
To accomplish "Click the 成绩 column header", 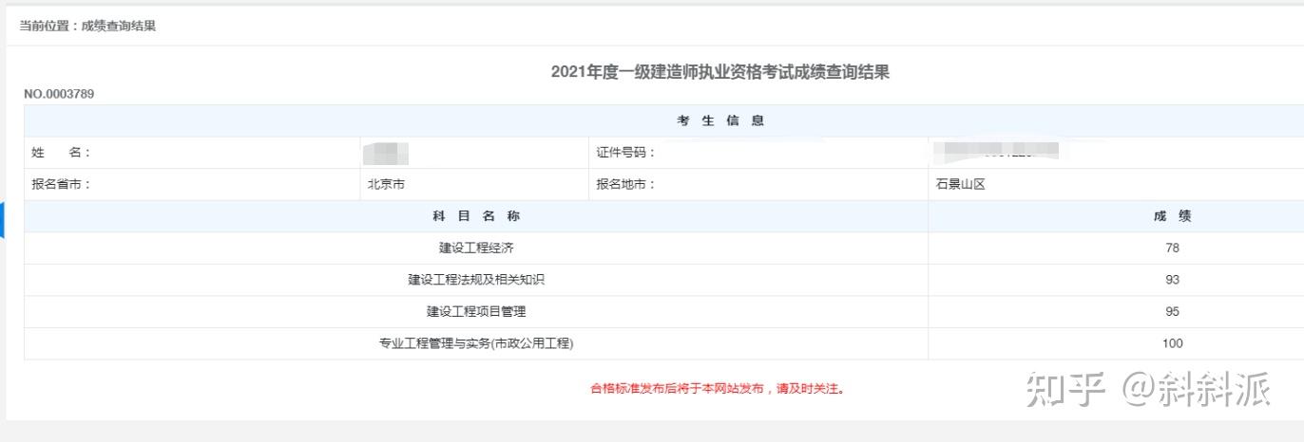I will click(1116, 216).
